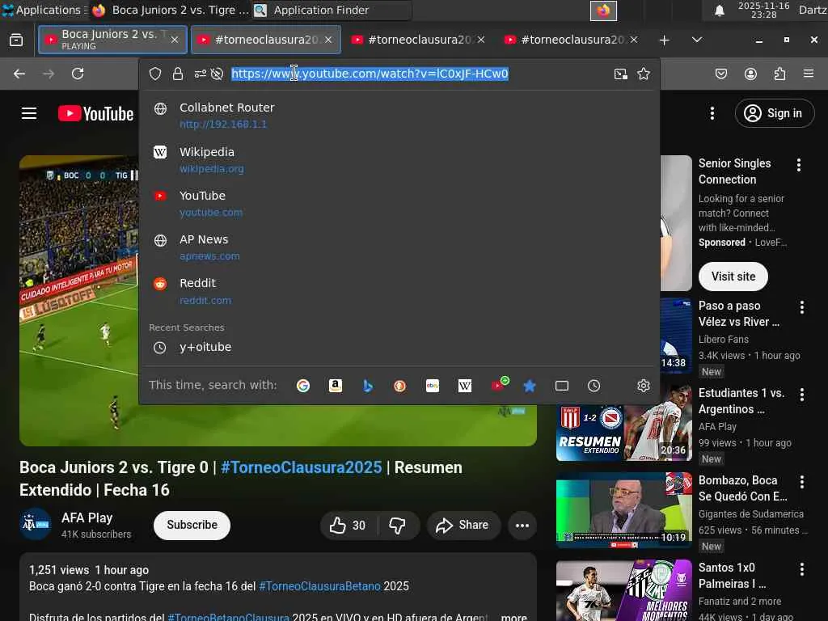828x621 pixels.
Task: Open #TorneoClausuraBetano hashtag in description
Action: (x=319, y=586)
